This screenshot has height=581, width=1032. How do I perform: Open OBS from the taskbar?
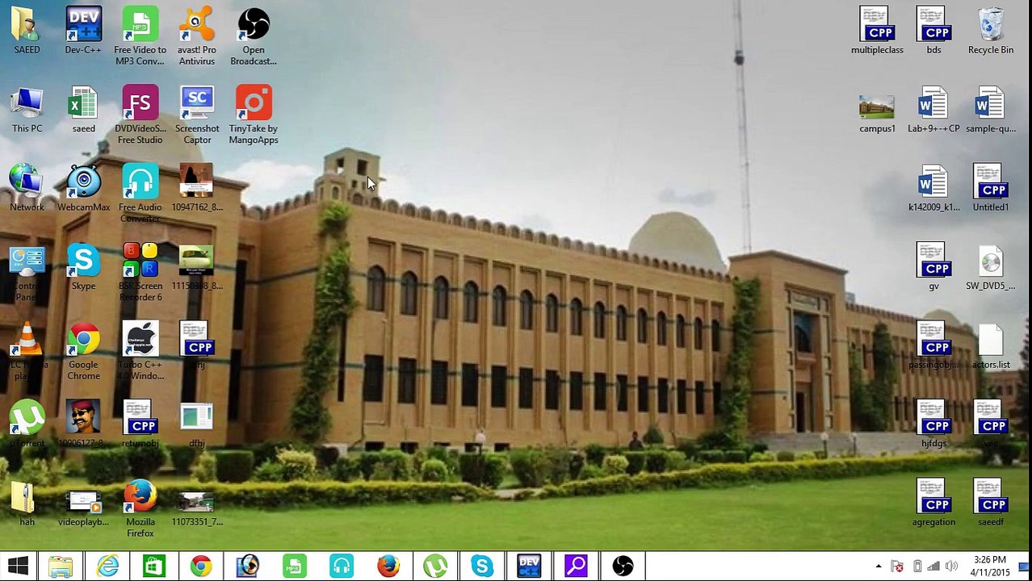tap(623, 566)
